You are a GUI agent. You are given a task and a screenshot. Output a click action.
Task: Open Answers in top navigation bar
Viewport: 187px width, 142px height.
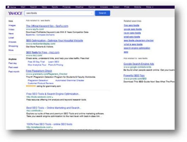pyautogui.click(x=104, y=7)
